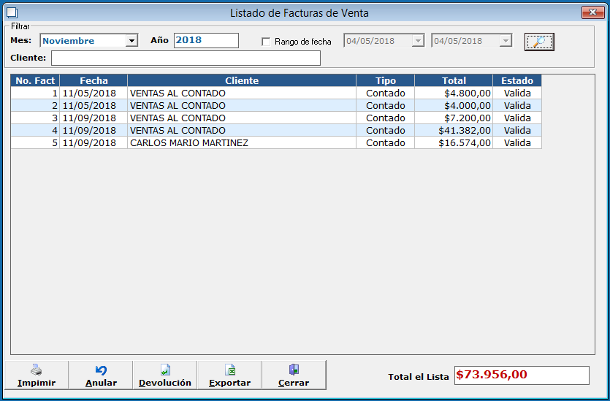
Task: Export list with the Exportar button
Action: pyautogui.click(x=229, y=375)
